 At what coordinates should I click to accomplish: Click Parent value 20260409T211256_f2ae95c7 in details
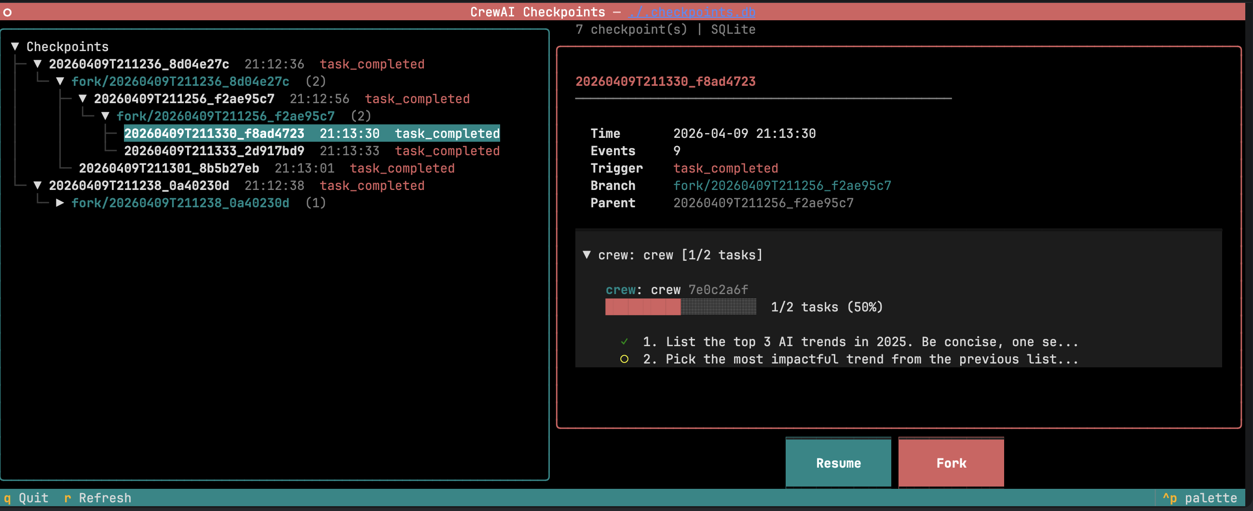pos(763,203)
